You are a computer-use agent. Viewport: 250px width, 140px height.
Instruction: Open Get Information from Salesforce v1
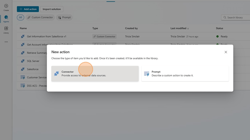(x=46, y=36)
